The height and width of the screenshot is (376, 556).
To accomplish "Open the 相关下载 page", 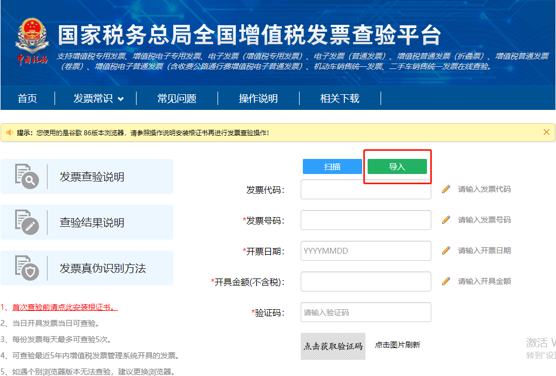I will pos(340,99).
